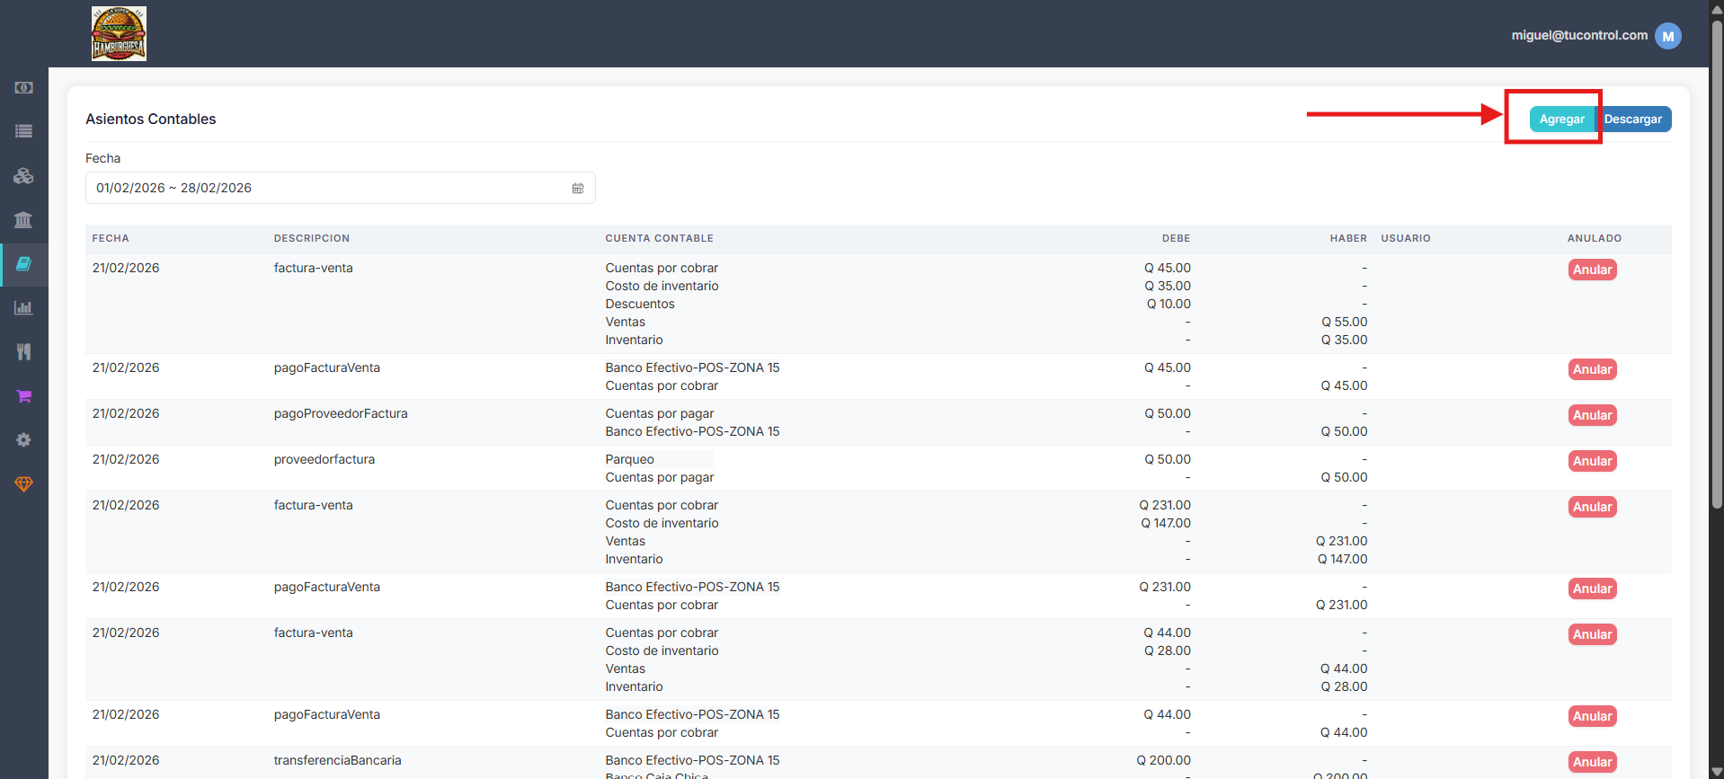Click the pagoProveedorFactura description
This screenshot has width=1724, height=779.
(x=341, y=413)
